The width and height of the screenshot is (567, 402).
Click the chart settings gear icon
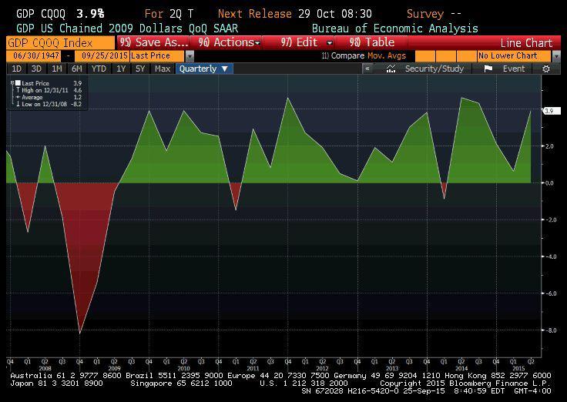(x=546, y=69)
